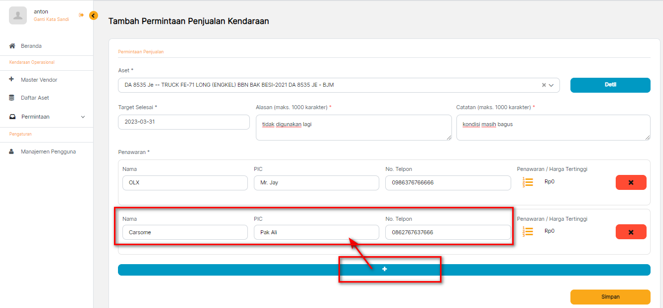Remove the OLX offer with red X
The image size is (663, 308).
(x=631, y=182)
